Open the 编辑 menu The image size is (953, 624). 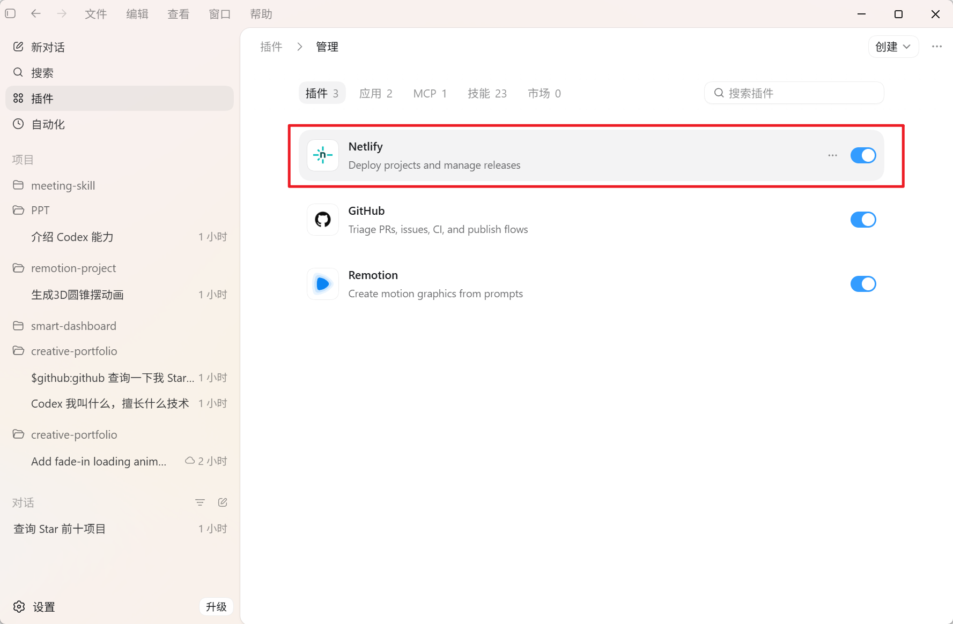(137, 14)
